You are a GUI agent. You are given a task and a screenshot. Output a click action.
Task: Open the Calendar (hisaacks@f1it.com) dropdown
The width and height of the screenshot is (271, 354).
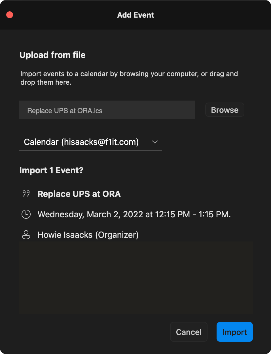91,142
